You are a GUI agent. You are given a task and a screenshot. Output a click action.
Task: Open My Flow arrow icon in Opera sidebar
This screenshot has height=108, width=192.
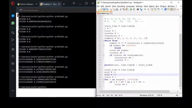(13, 40)
